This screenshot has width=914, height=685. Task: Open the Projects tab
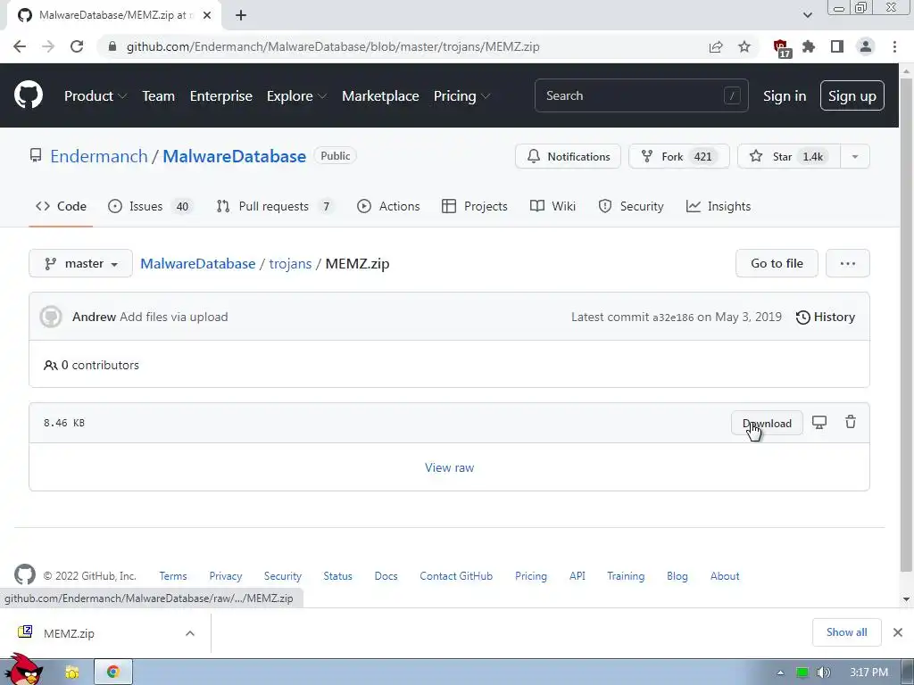click(475, 206)
